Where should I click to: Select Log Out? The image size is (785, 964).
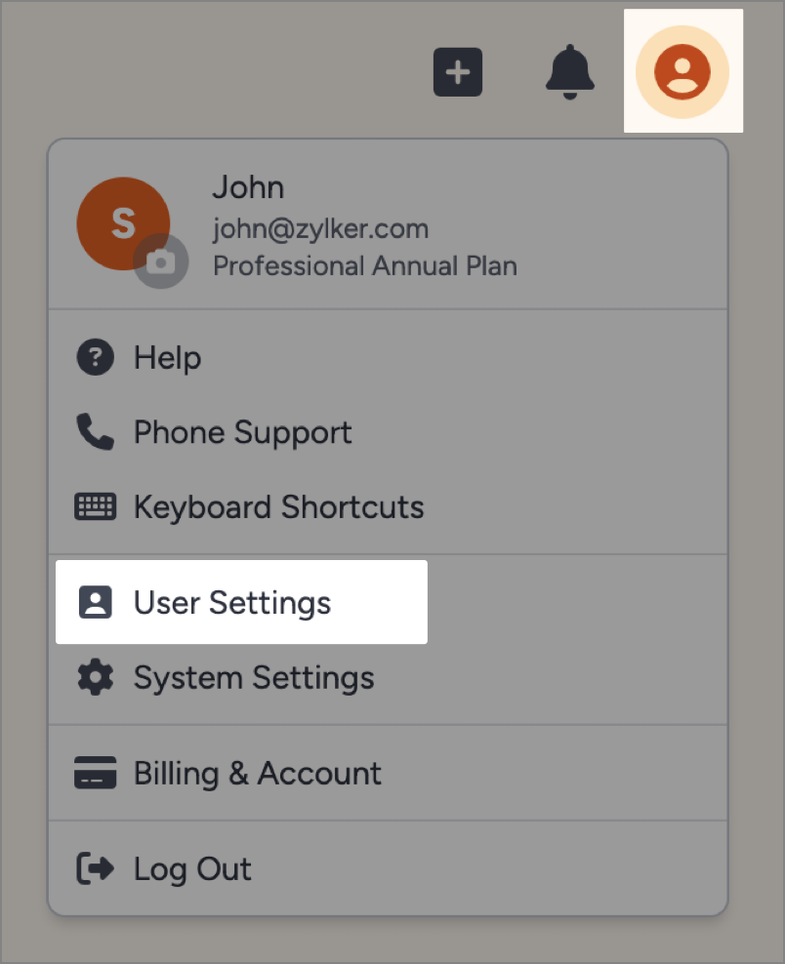coord(192,868)
